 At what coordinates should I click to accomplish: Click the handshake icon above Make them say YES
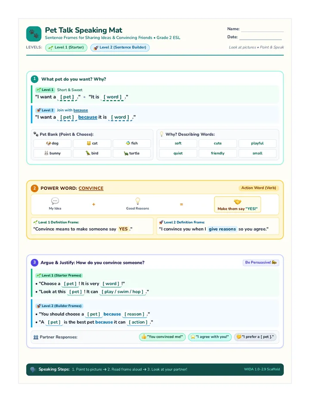(238, 202)
